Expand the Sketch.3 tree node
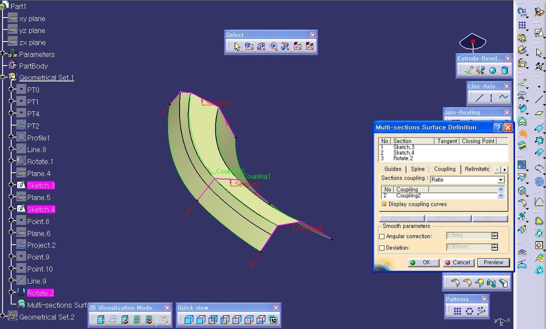The height and width of the screenshot is (329, 546). coord(11,185)
